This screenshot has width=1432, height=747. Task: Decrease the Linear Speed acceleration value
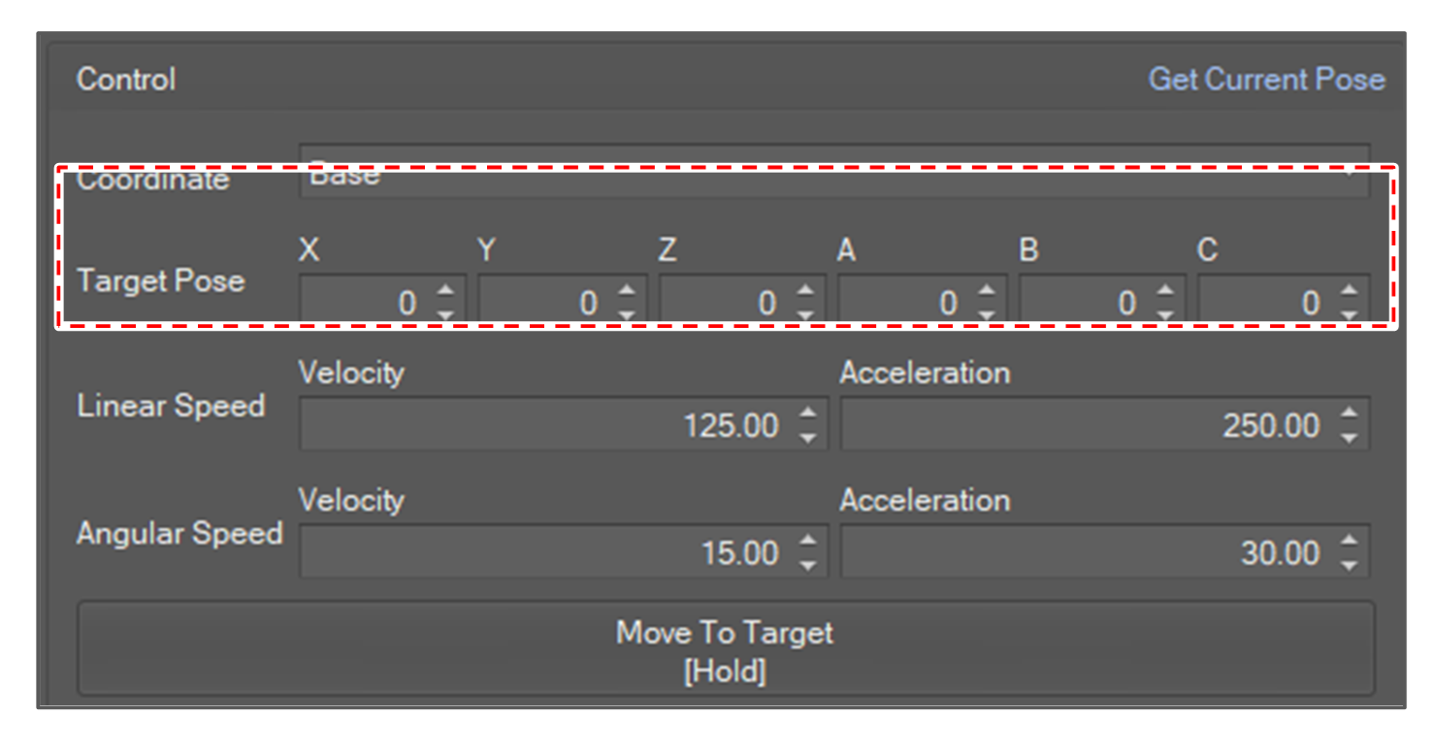coord(1349,438)
